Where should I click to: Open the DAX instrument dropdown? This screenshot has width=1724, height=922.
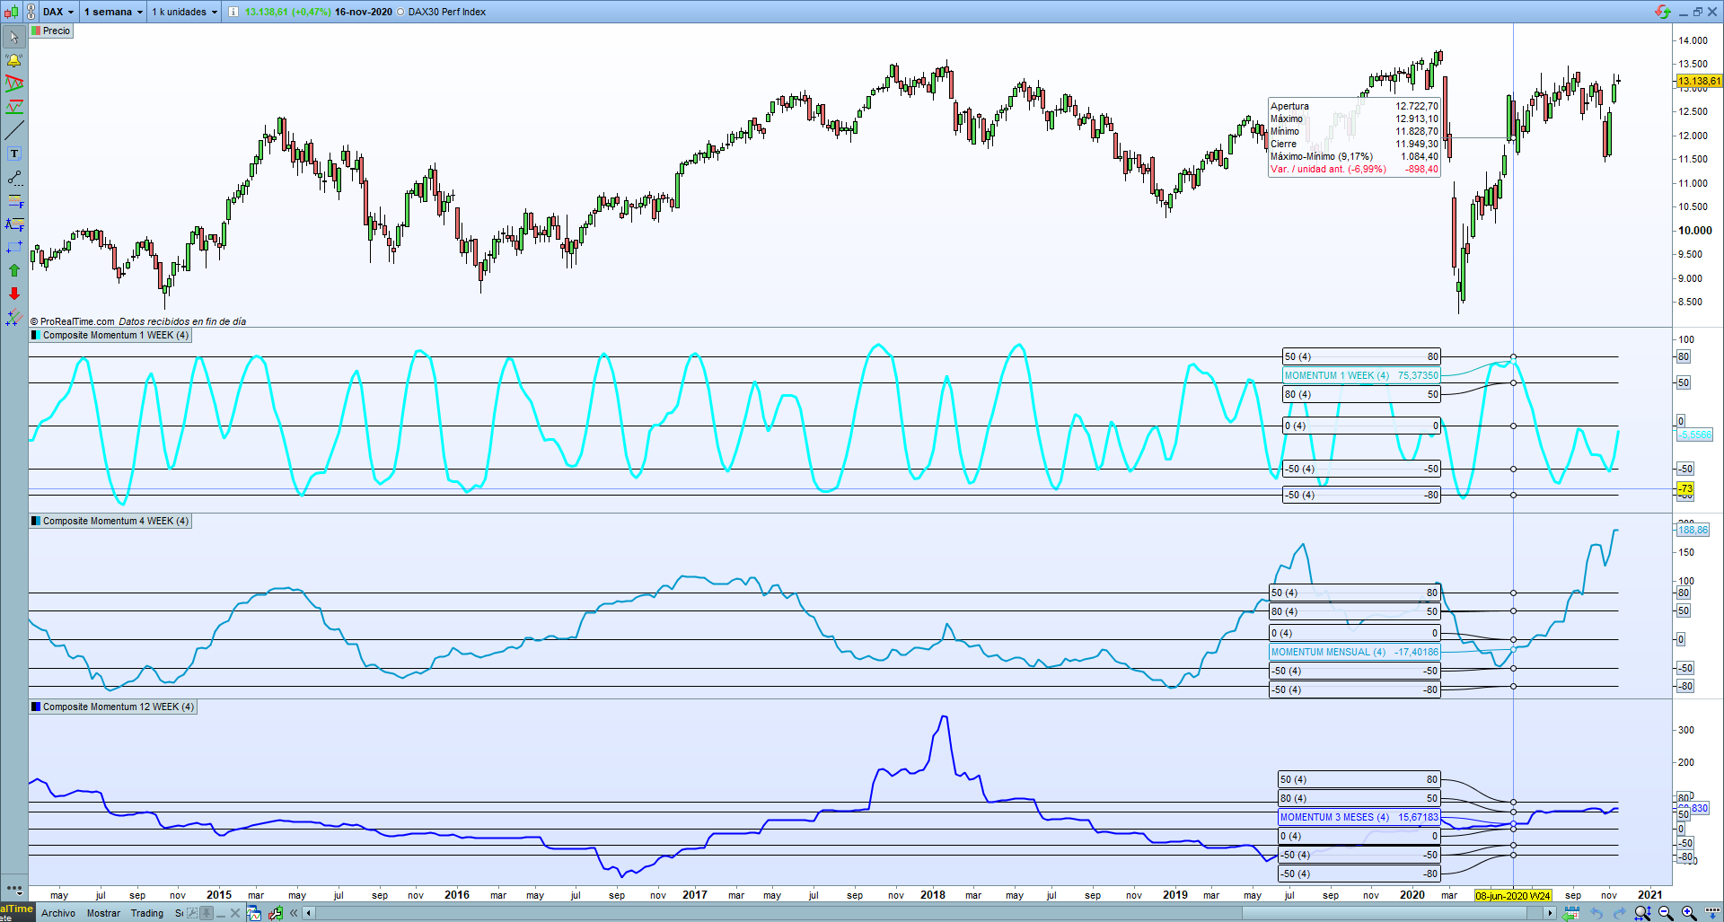pyautogui.click(x=58, y=12)
